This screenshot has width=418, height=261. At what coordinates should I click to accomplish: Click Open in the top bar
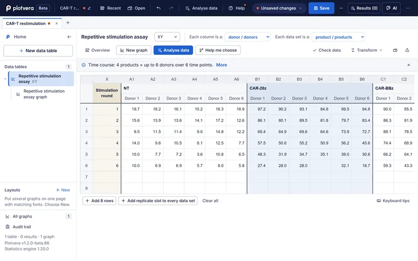(136, 8)
